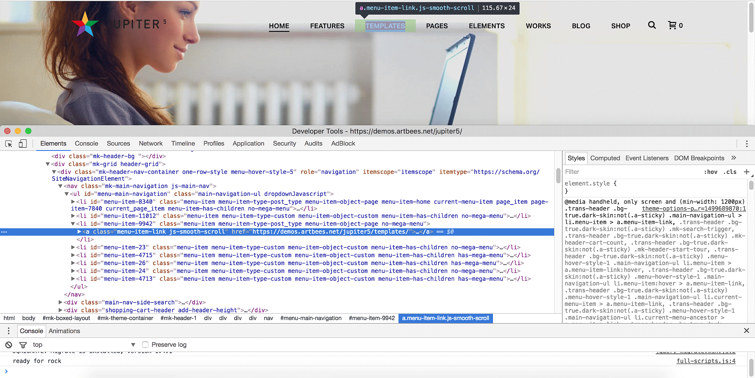Viewport: 755px width, 378px height.
Task: Toggle the :hov element state button
Action: click(x=710, y=172)
